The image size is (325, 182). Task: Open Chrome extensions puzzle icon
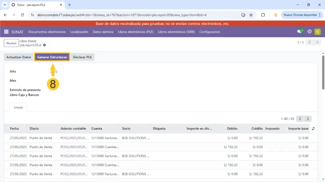click(263, 15)
